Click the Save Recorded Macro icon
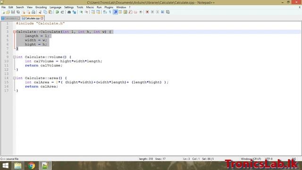302x170 pixels. tap(168, 12)
